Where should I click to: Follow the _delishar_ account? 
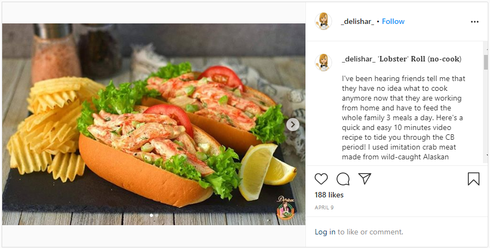(393, 22)
